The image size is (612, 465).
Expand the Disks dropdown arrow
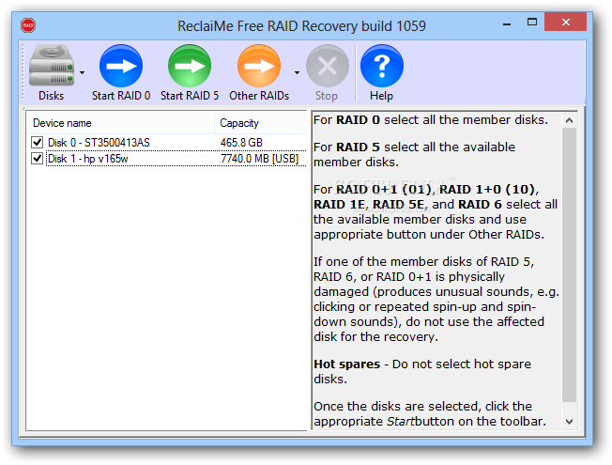pos(82,72)
